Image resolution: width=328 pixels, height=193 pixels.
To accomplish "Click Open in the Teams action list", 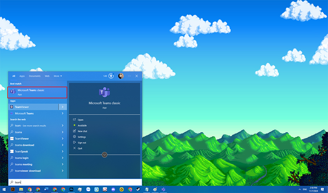I will tap(80, 120).
